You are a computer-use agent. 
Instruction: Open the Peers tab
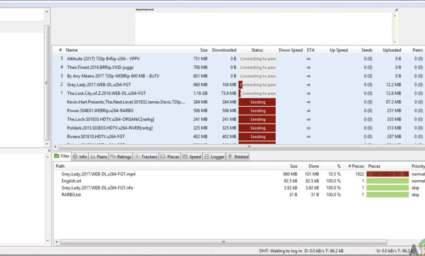click(99, 156)
